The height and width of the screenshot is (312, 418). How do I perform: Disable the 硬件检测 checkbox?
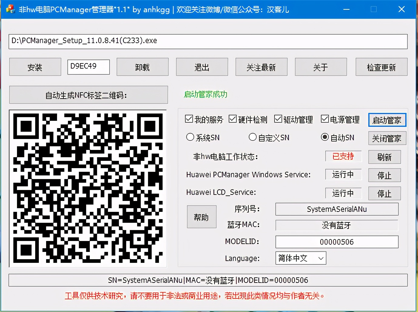point(232,119)
